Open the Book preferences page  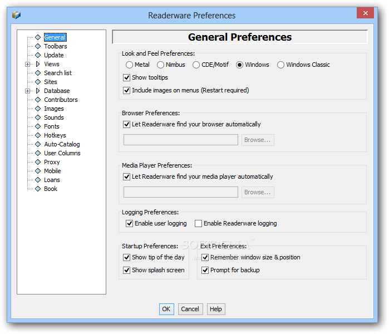(51, 189)
